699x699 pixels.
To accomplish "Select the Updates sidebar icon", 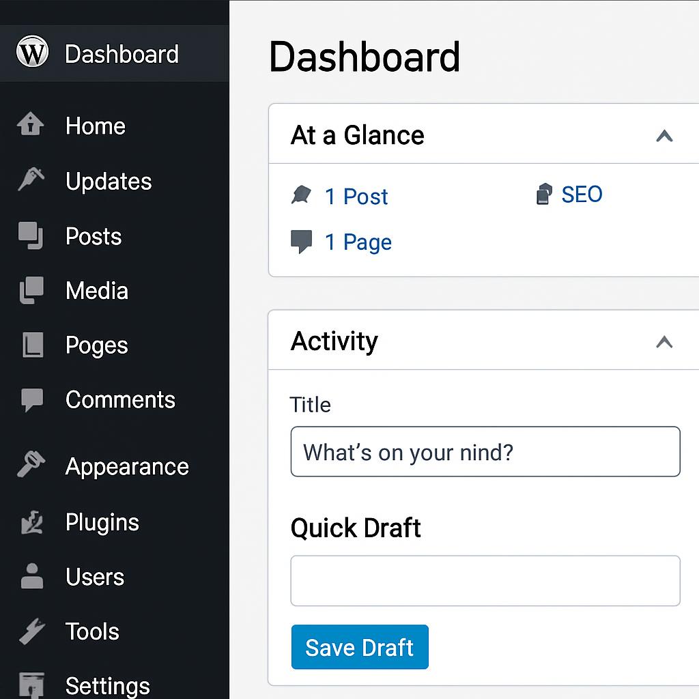I will click(31, 180).
